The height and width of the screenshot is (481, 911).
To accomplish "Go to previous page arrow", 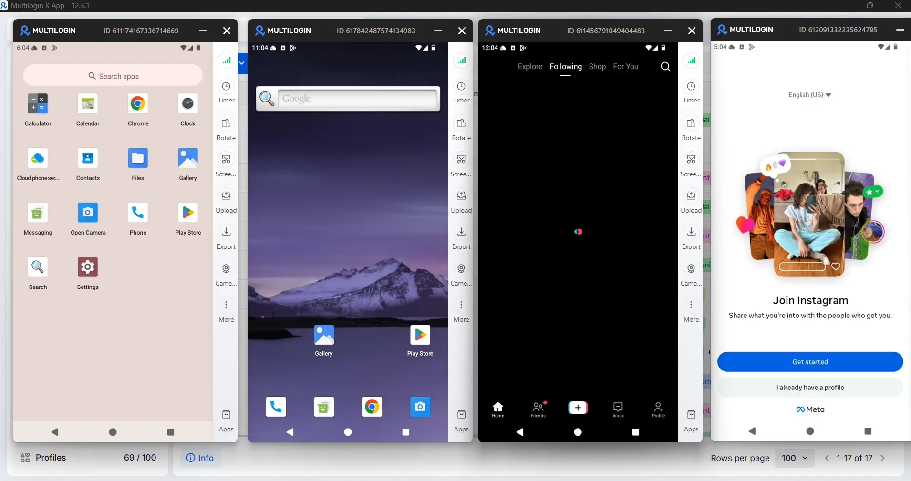I will point(827,458).
